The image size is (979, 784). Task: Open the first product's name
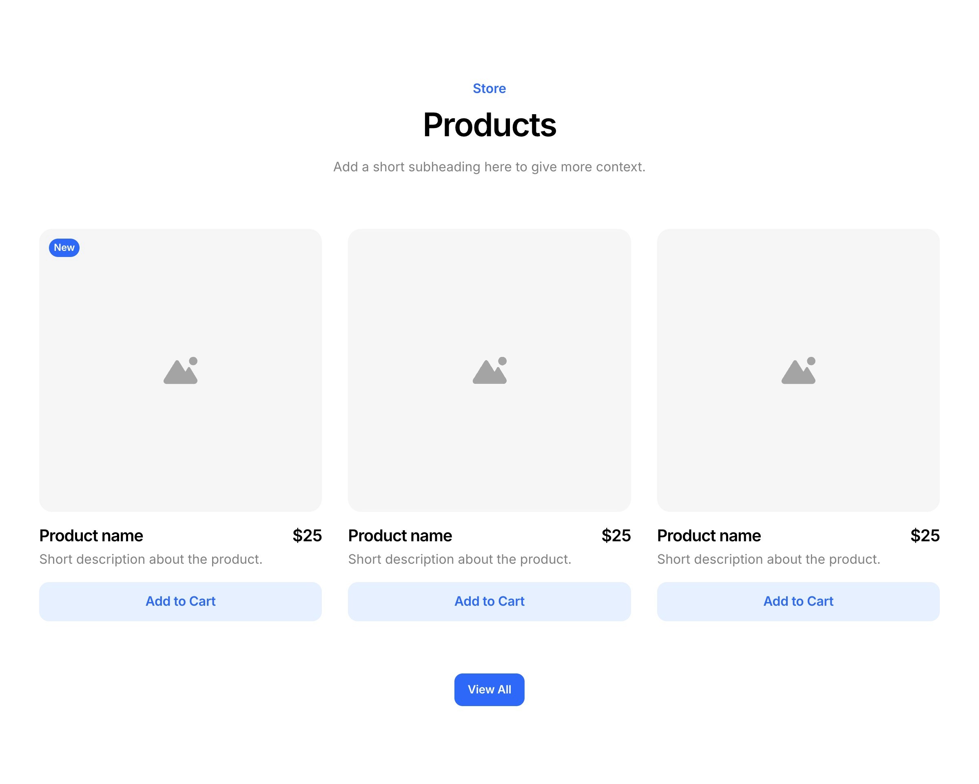pos(91,536)
